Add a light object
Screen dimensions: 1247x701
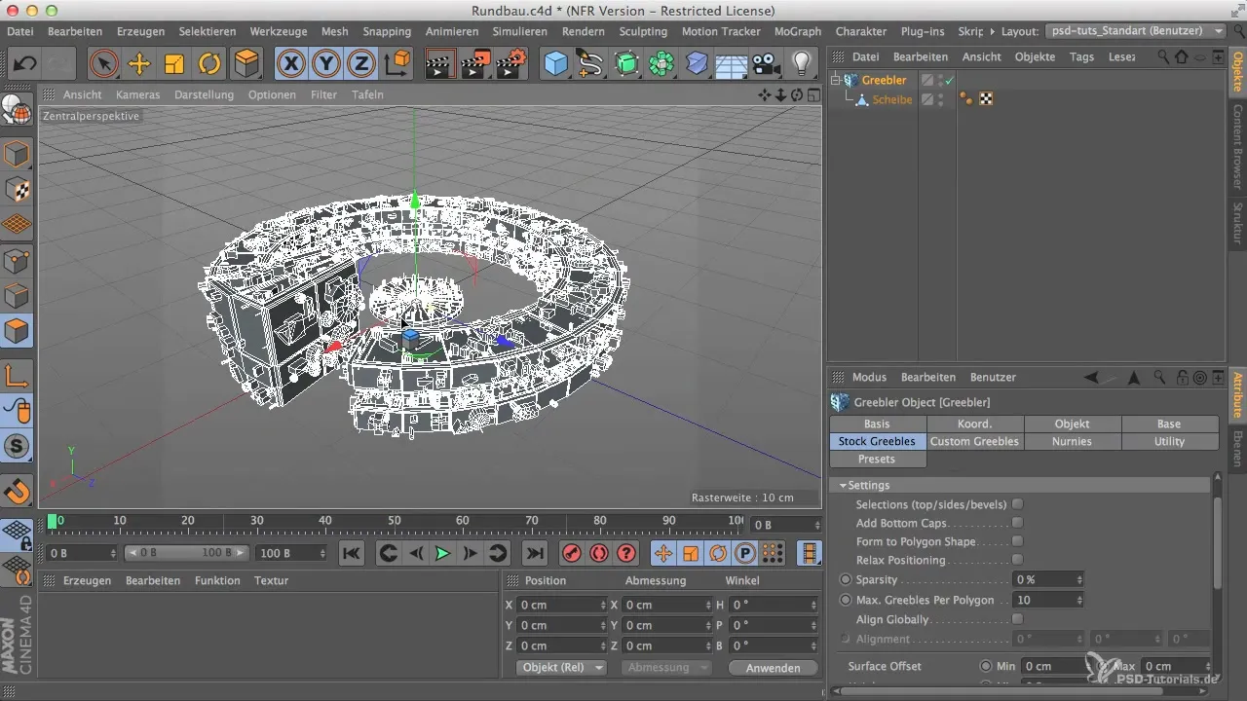[802, 64]
